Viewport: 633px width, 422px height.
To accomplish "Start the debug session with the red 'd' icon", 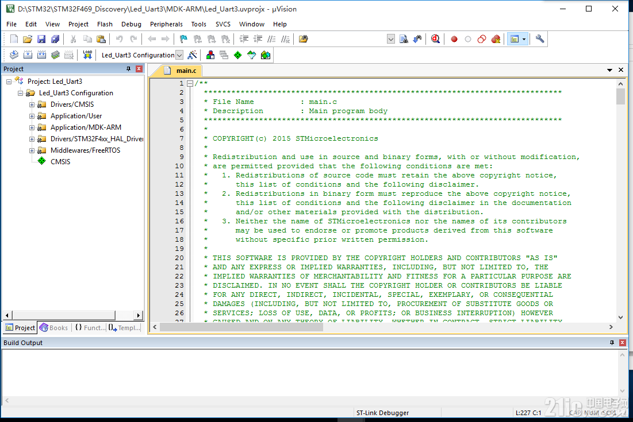I will pyautogui.click(x=435, y=39).
